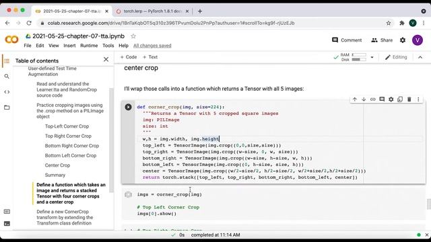
Task: Add a new Code cell
Action: [129, 57]
